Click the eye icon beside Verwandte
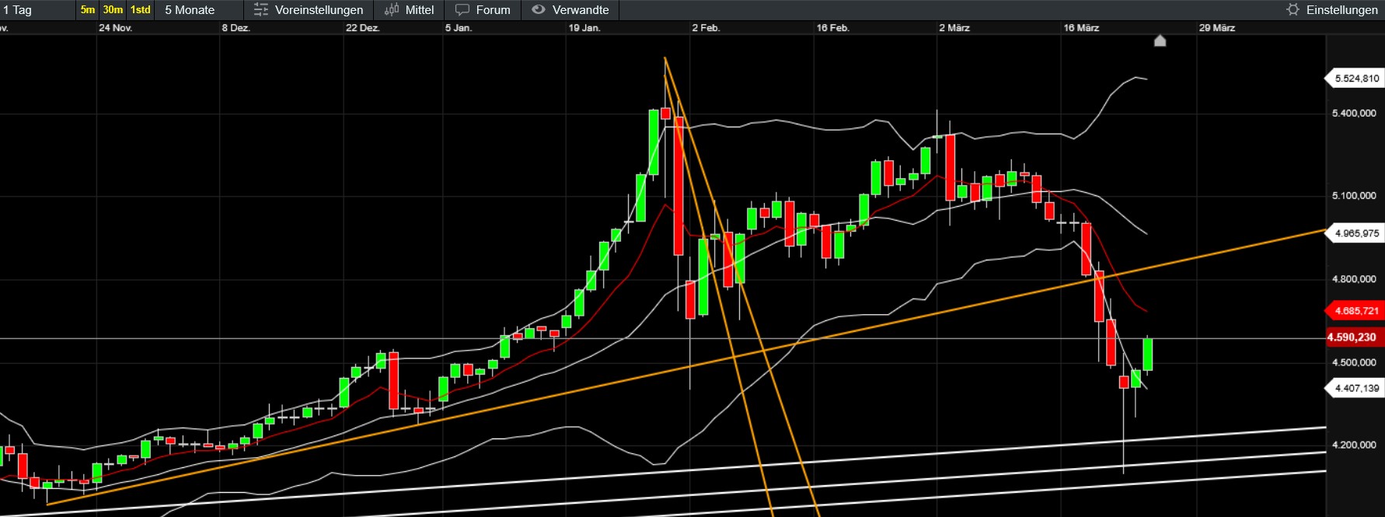The height and width of the screenshot is (517, 1385). pos(538,10)
